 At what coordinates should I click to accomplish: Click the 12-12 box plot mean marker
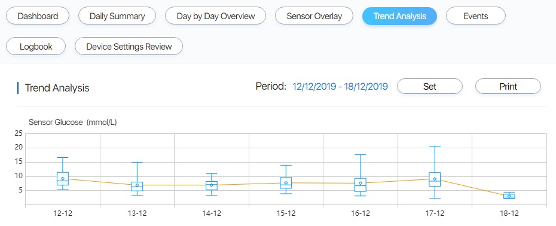tap(63, 179)
